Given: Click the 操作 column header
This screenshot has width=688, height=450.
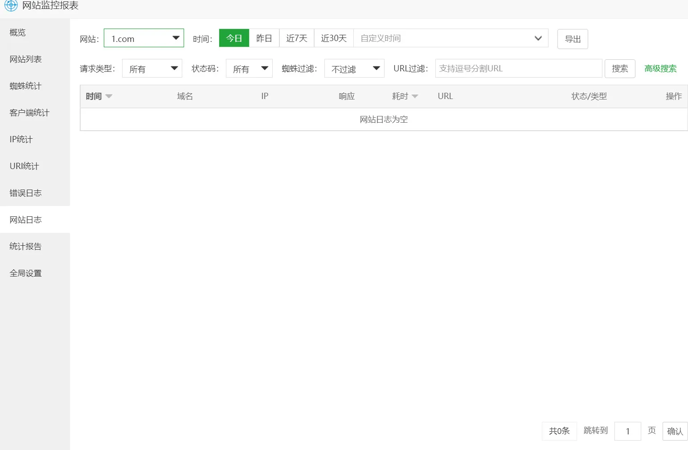Looking at the screenshot, I should (x=674, y=96).
